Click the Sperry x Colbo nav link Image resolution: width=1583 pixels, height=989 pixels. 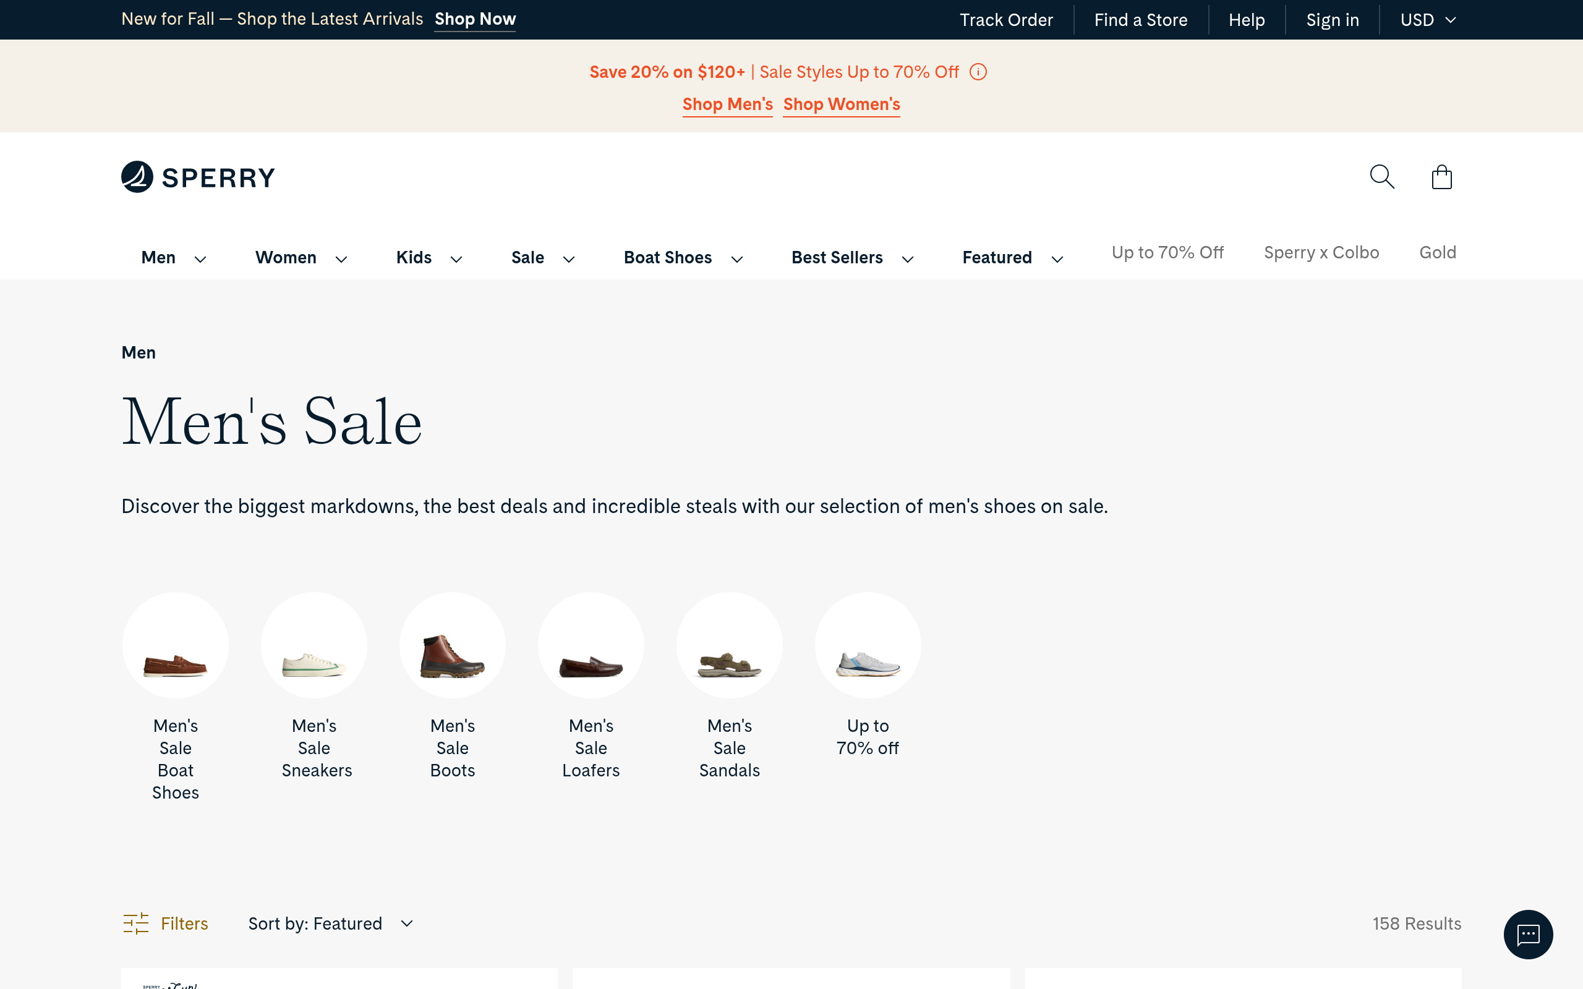(1321, 252)
